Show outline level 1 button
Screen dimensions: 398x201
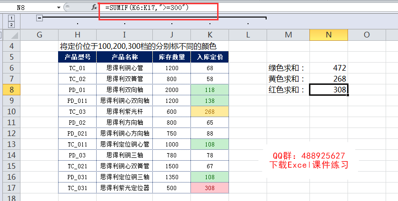pyautogui.click(x=11, y=18)
